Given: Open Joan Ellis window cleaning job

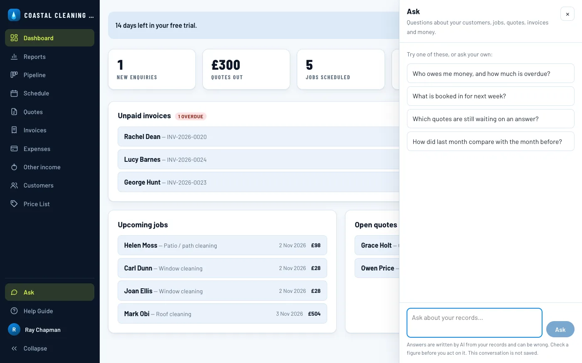Looking at the screenshot, I should [x=222, y=291].
